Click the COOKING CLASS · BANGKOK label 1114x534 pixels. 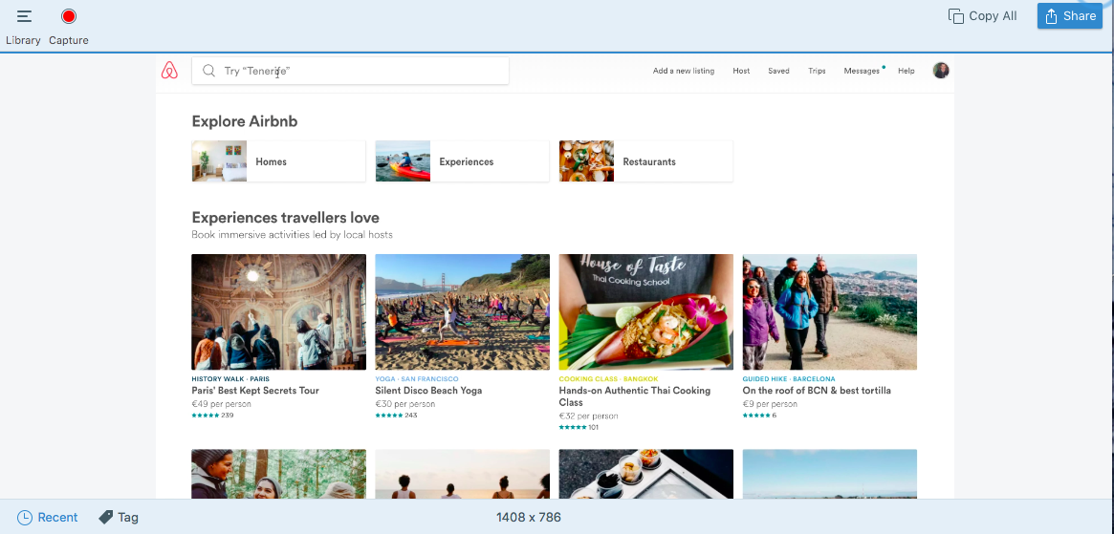(608, 379)
